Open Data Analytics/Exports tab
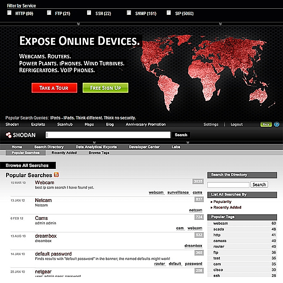 [96, 147]
